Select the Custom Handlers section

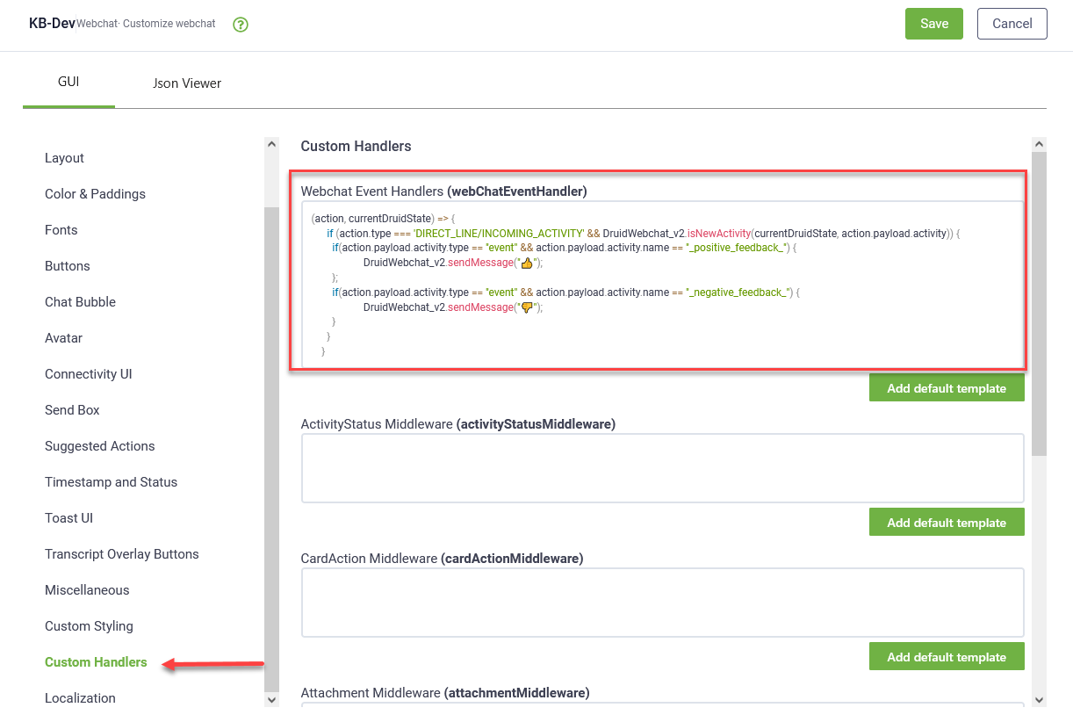pyautogui.click(x=96, y=662)
